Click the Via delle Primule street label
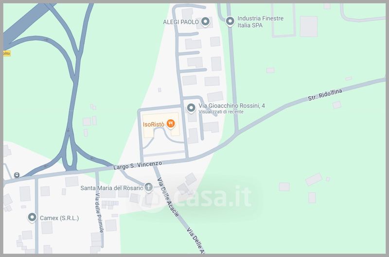 (99, 213)
